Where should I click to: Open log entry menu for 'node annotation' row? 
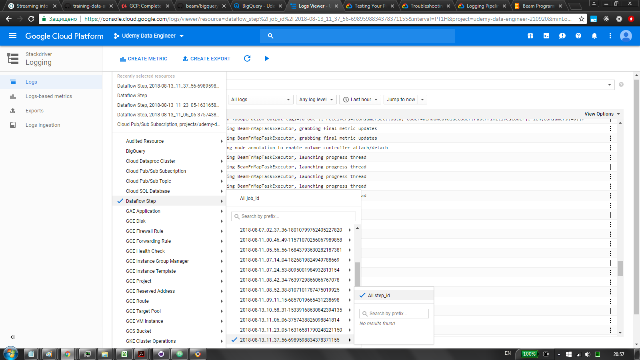(610, 148)
